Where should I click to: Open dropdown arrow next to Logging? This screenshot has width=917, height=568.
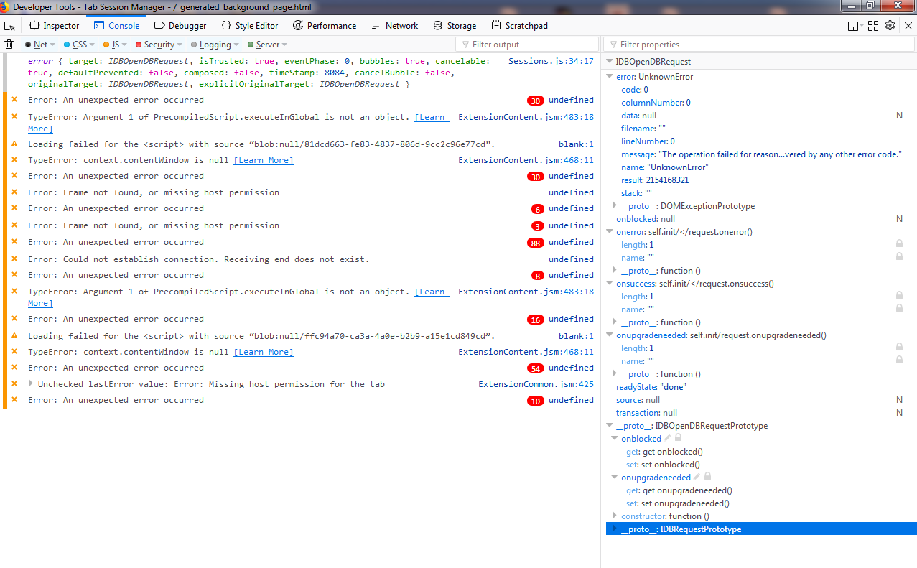(x=237, y=45)
